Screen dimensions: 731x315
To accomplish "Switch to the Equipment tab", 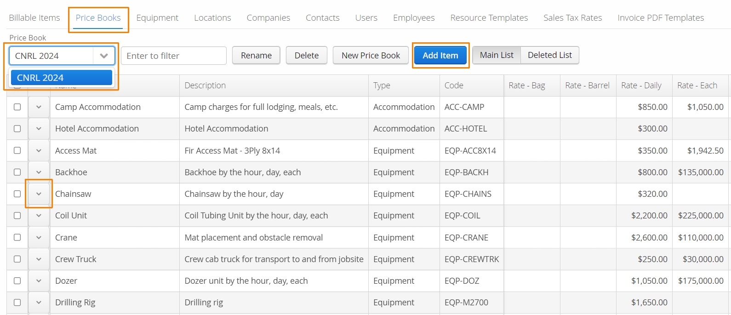I will [157, 17].
